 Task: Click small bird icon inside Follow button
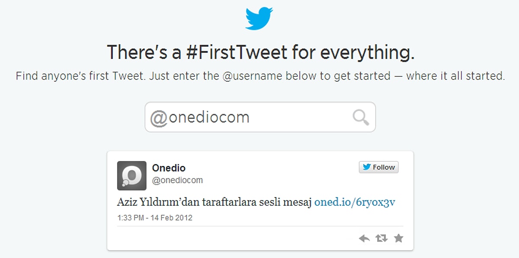[x=367, y=167]
